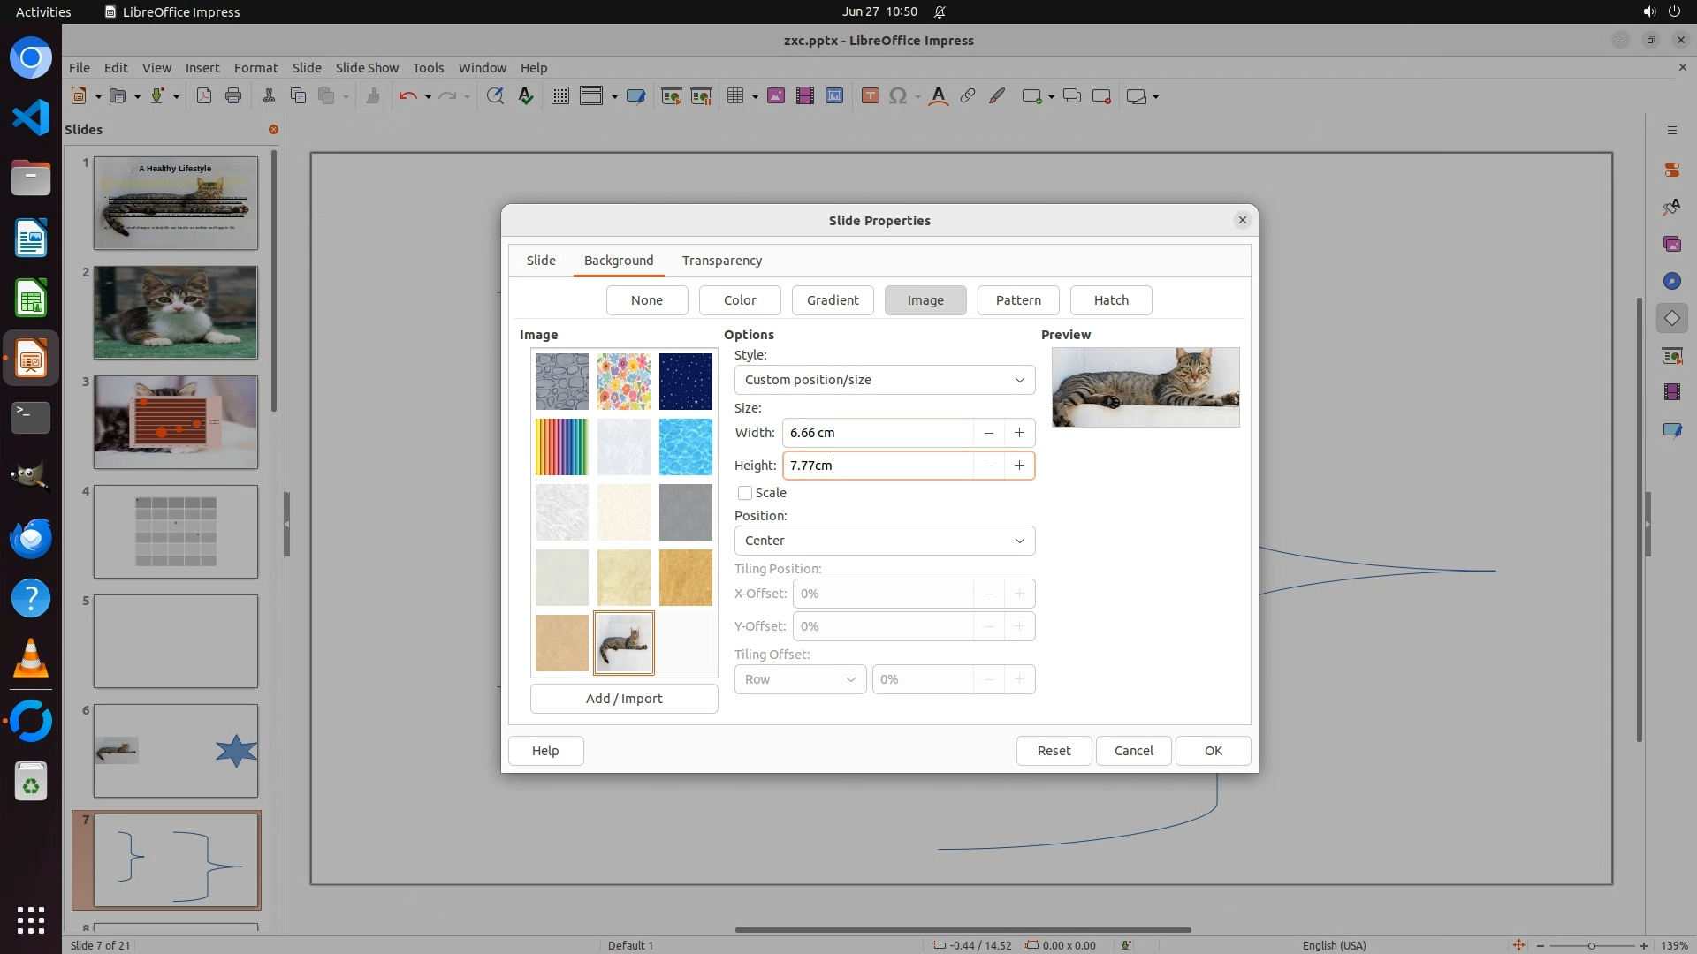Click the Add / Import button

click(624, 699)
